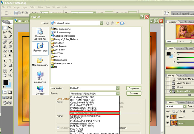Select the Rectangular Marquee tool in toolbox

coord(5,28)
